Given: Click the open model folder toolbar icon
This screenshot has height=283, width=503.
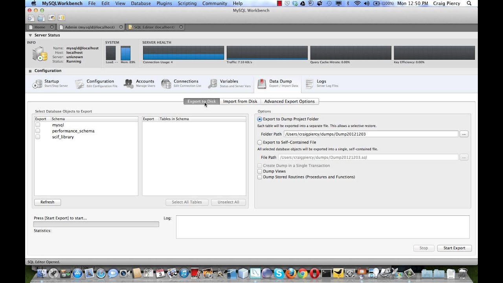Looking at the screenshot, I should point(41,18).
